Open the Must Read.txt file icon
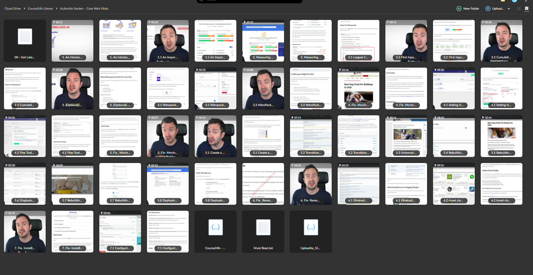Image resolution: width=533 pixels, height=275 pixels. [x=263, y=228]
